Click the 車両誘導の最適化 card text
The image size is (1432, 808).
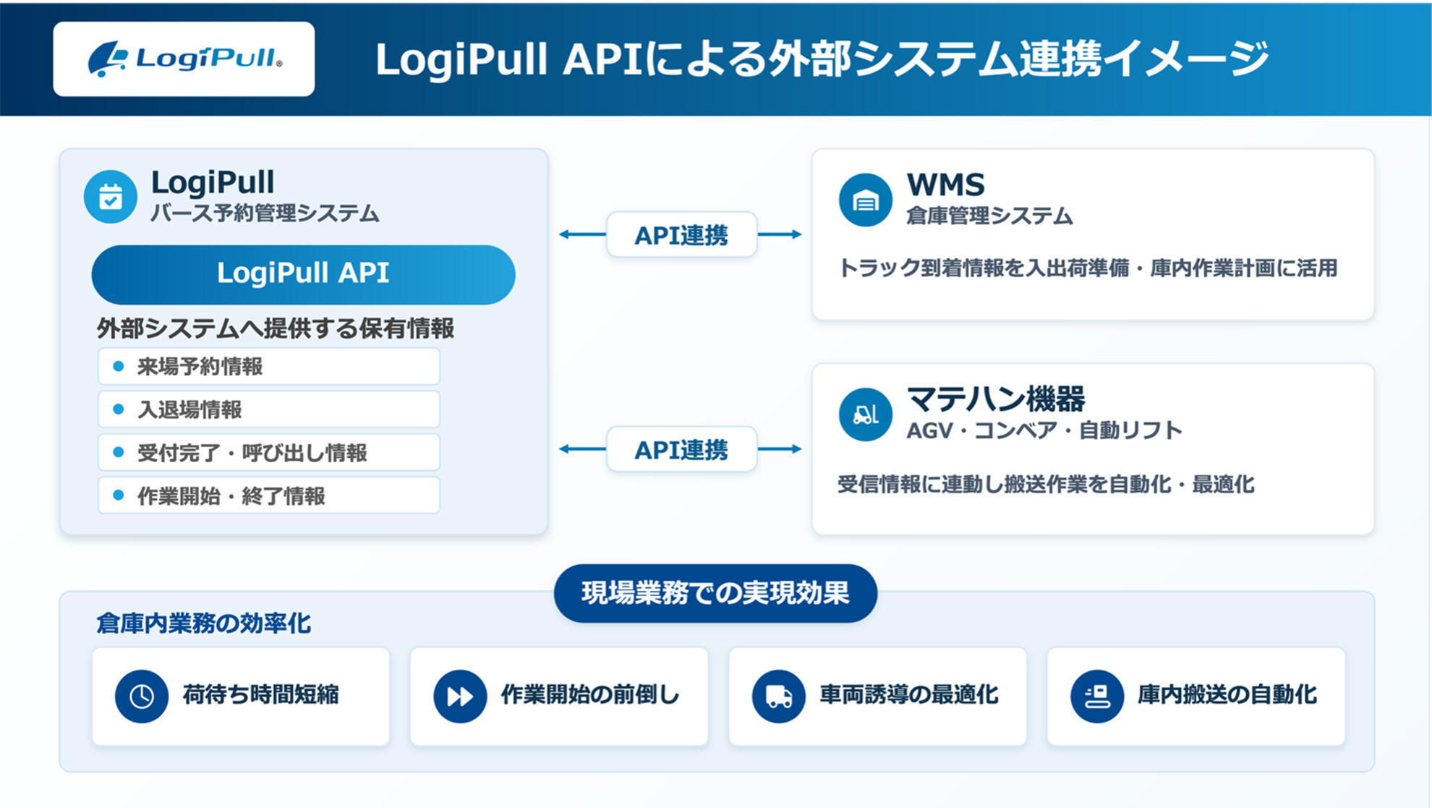[909, 694]
